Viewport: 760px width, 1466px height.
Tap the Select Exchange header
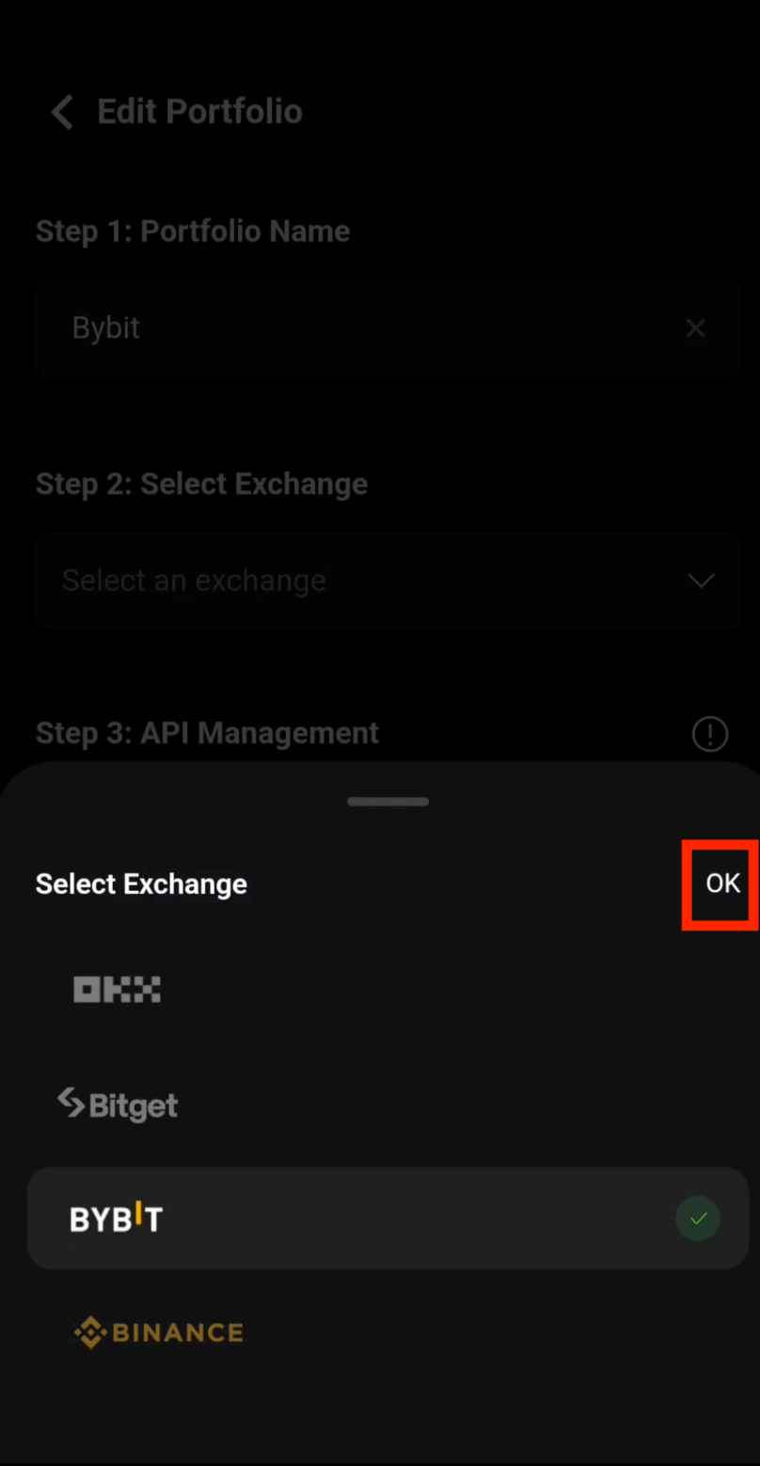tap(140, 884)
